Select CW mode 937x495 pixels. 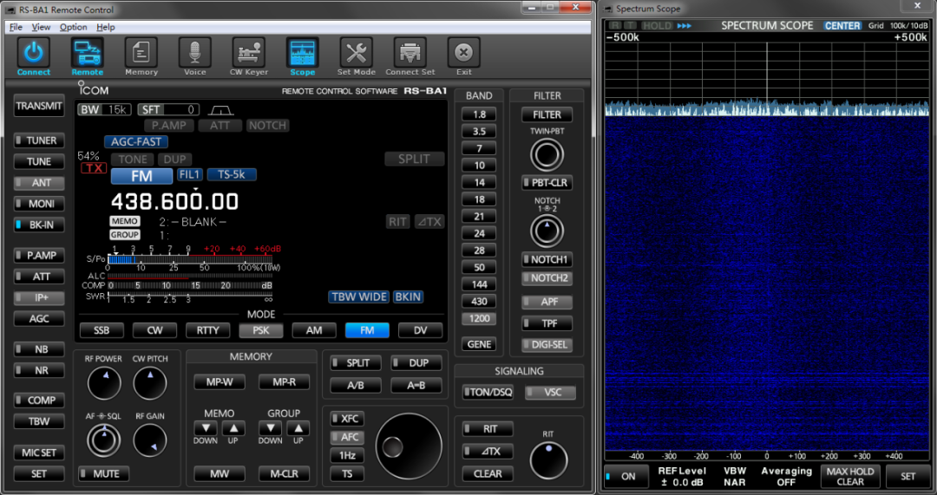[154, 330]
